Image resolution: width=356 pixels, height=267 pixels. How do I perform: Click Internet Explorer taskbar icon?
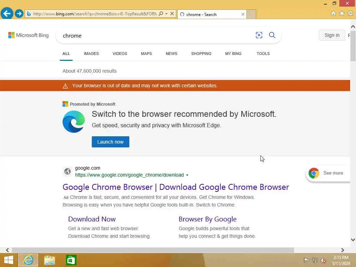click(x=28, y=260)
